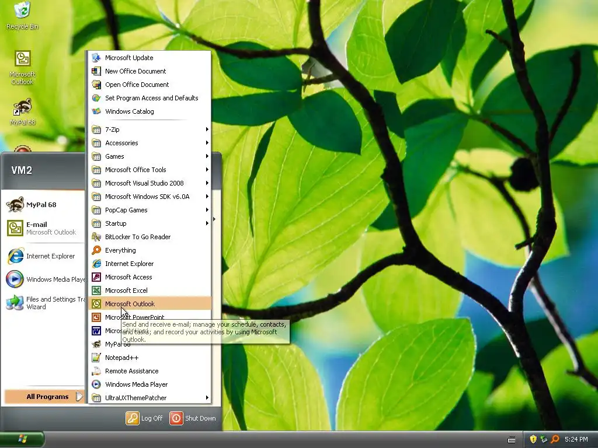Select Everything menu entry

pyautogui.click(x=149, y=250)
